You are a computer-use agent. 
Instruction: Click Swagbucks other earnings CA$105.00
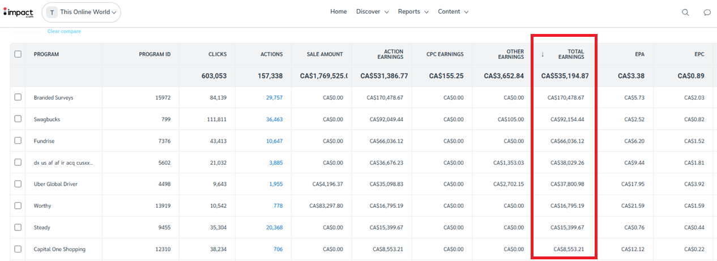511,119
